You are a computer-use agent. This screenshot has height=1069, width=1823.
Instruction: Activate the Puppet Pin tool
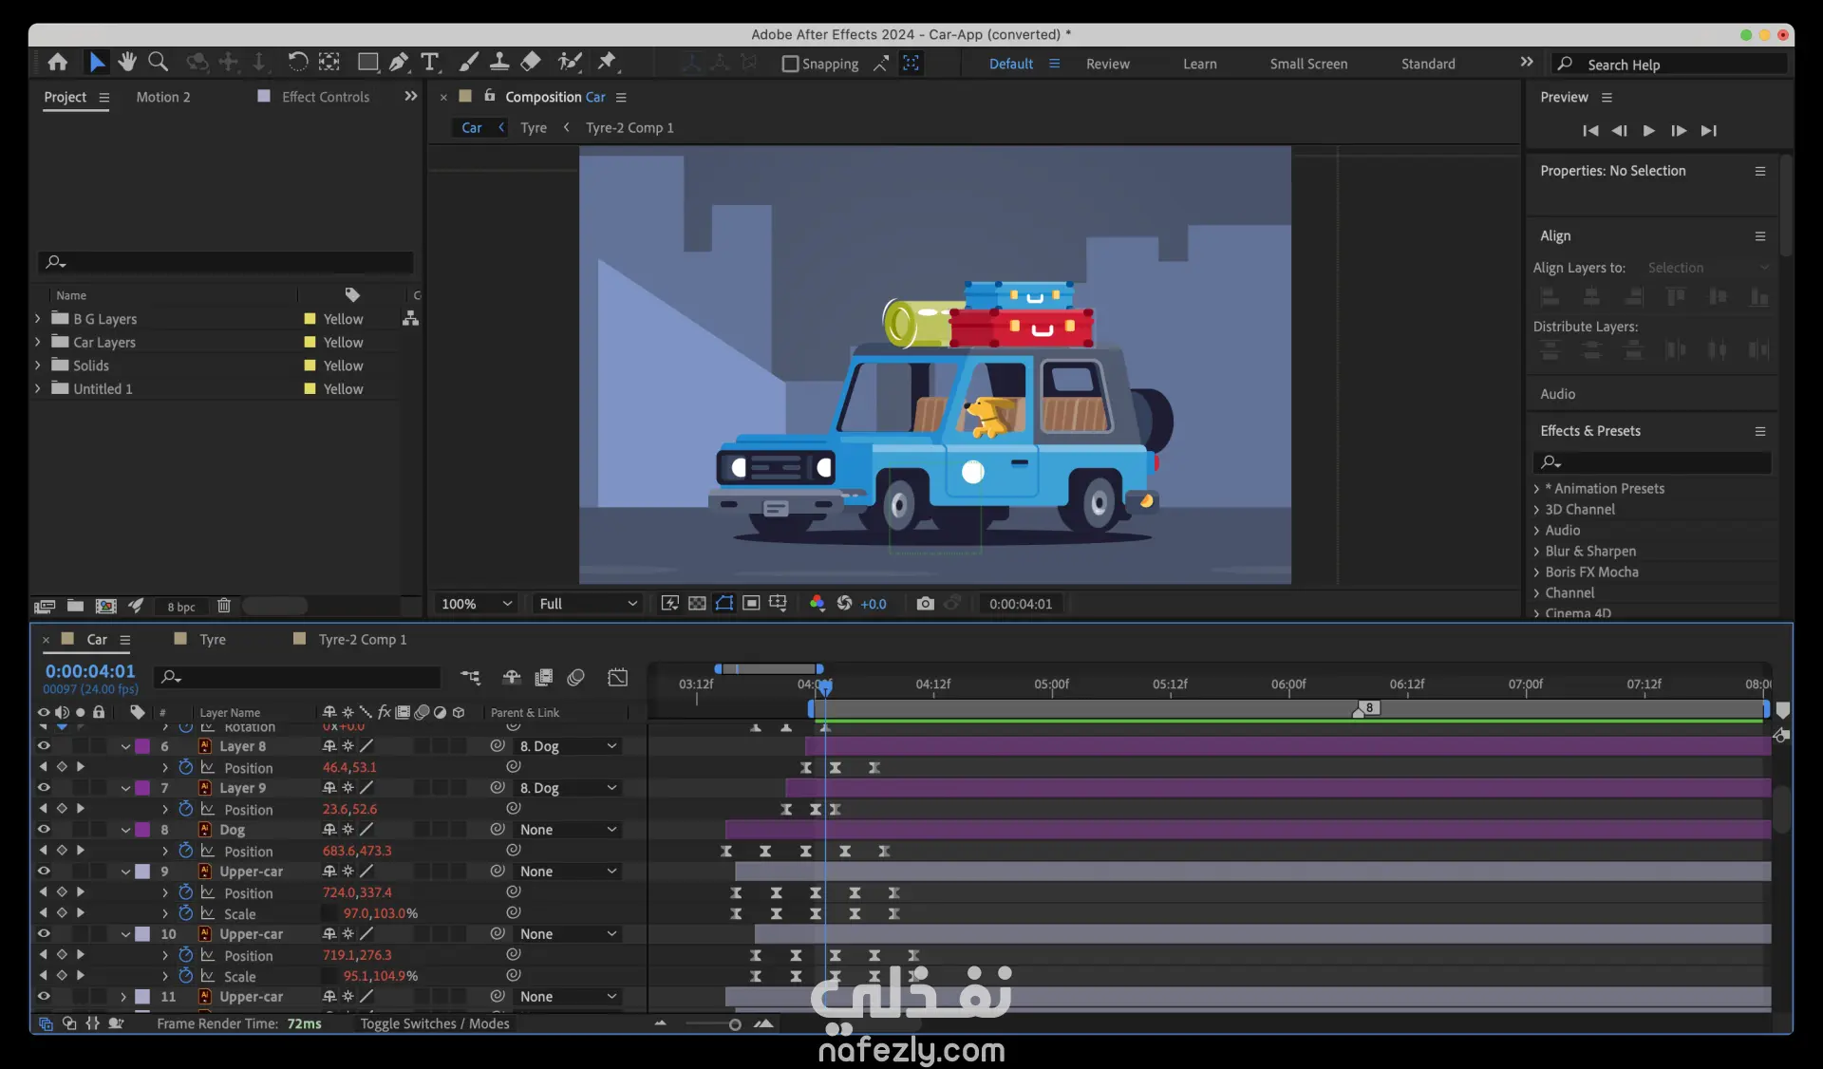pyautogui.click(x=607, y=63)
